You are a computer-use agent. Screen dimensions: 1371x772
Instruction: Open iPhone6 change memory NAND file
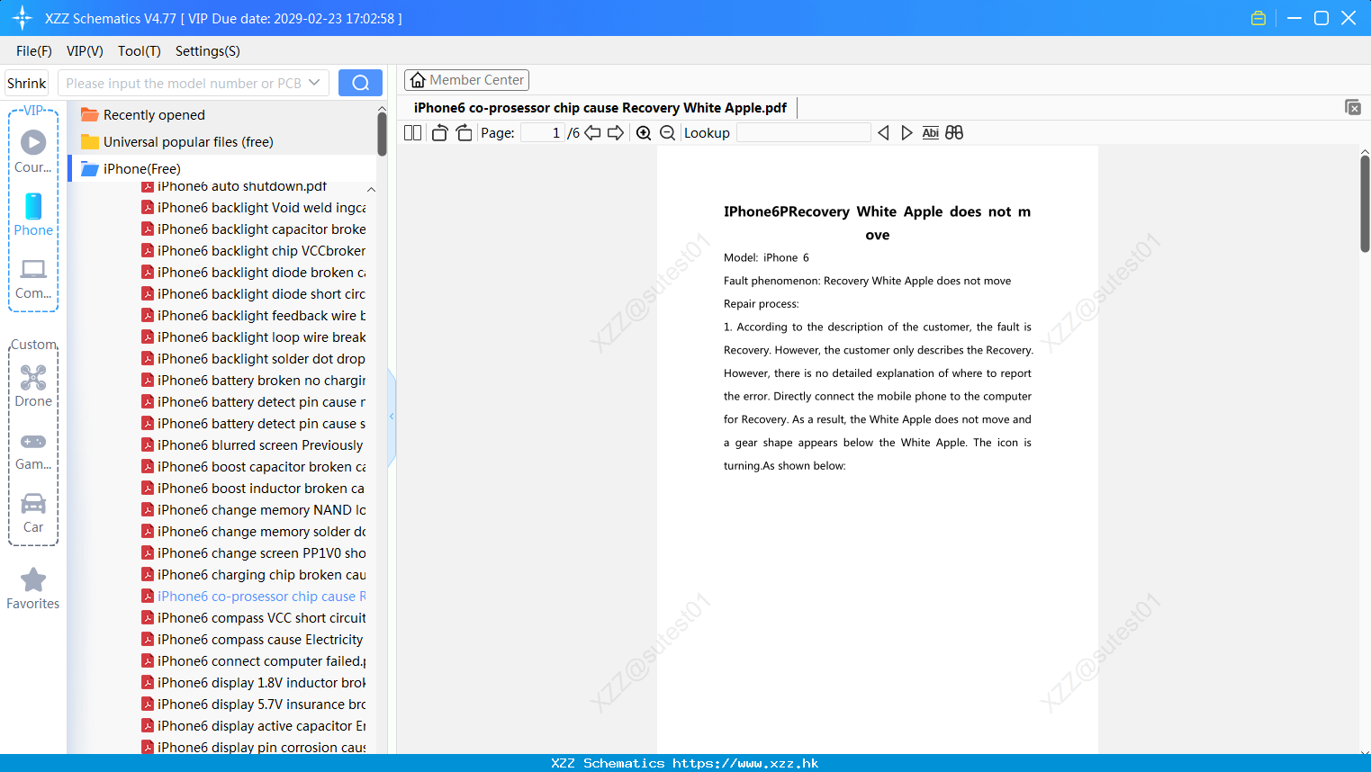point(254,510)
